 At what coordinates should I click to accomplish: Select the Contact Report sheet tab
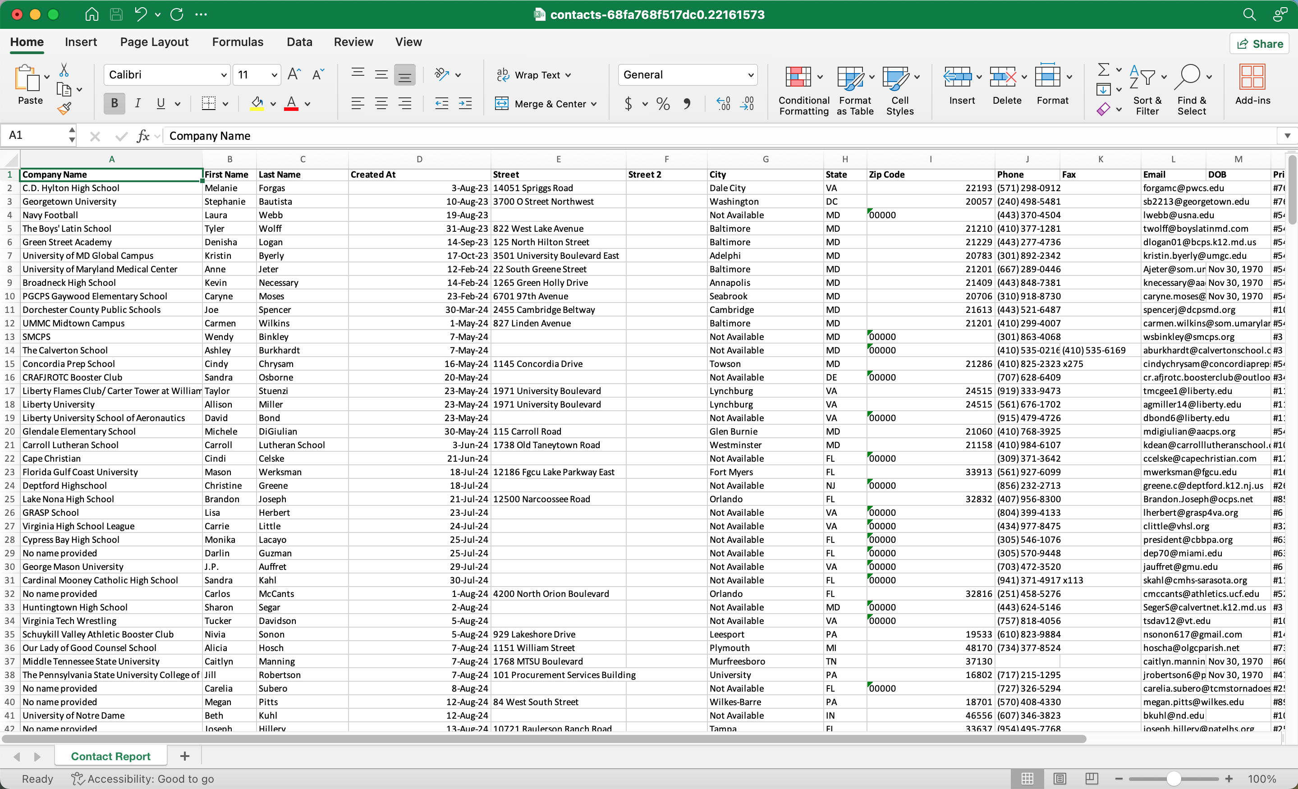click(x=110, y=757)
